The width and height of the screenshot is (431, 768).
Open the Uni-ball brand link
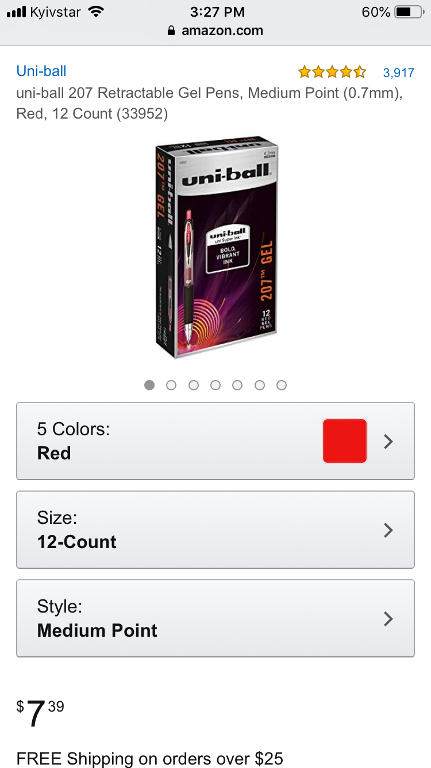pos(41,71)
